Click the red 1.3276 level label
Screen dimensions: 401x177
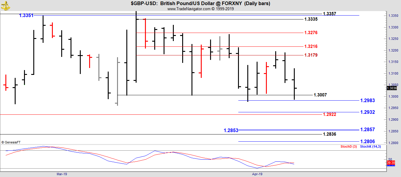click(311, 33)
